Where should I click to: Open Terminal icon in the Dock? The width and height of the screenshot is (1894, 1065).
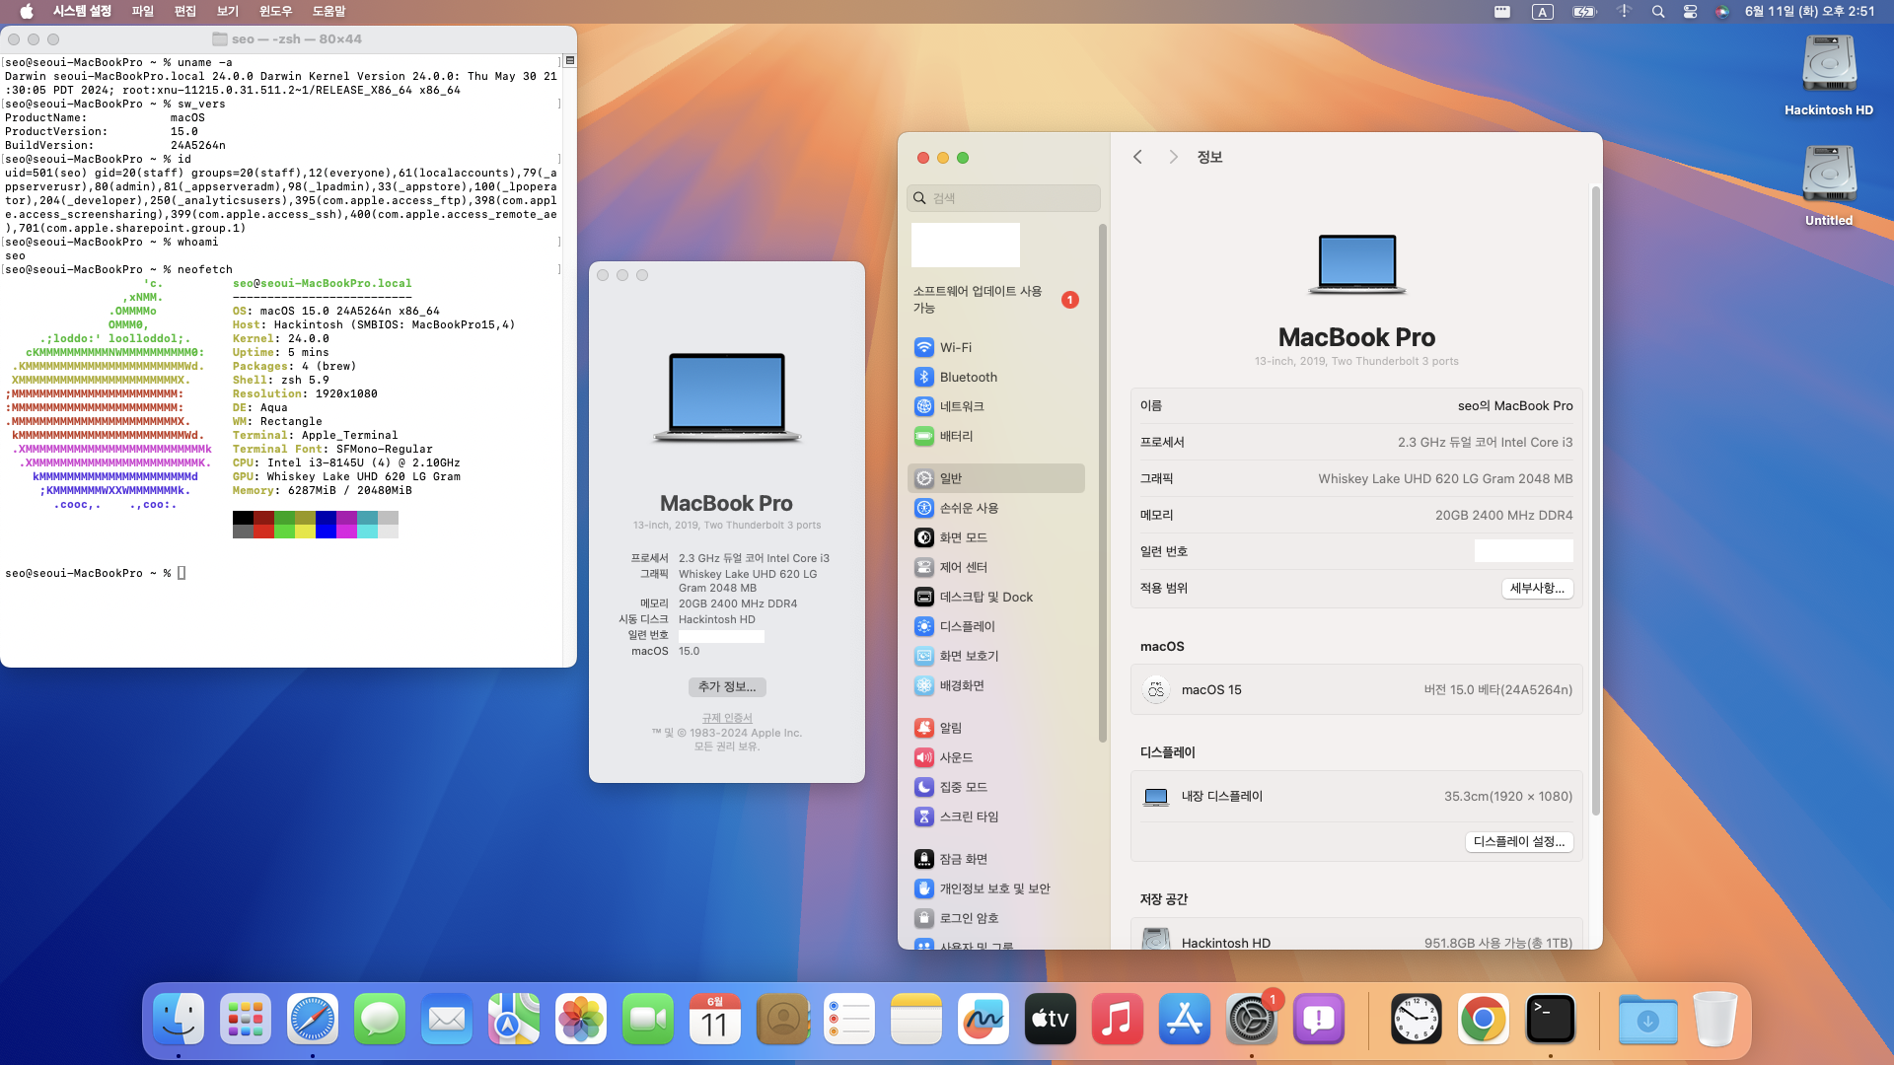click(1551, 1019)
